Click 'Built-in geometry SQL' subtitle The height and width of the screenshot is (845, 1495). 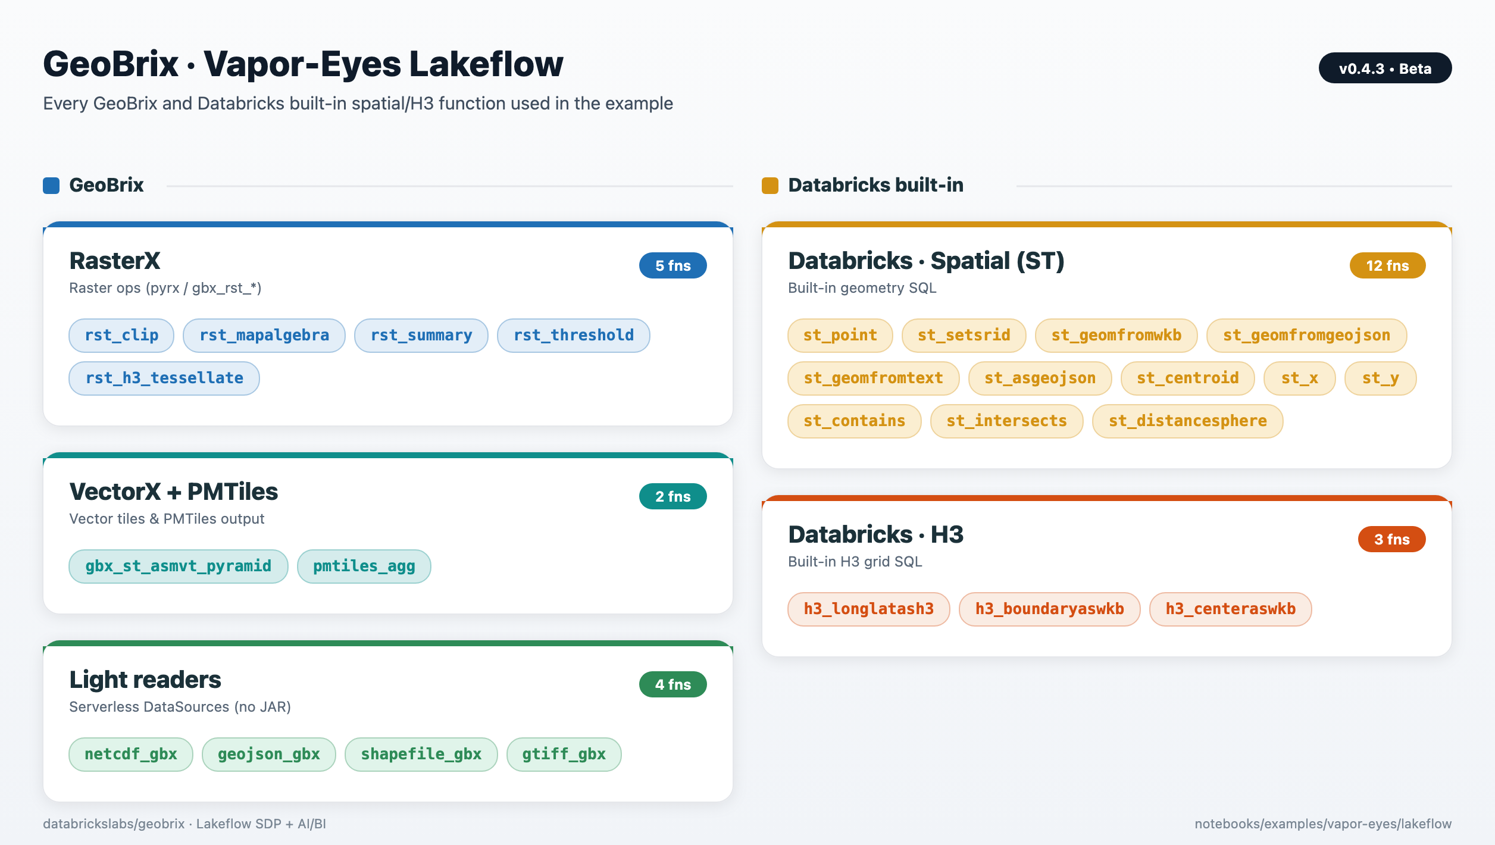coord(862,288)
